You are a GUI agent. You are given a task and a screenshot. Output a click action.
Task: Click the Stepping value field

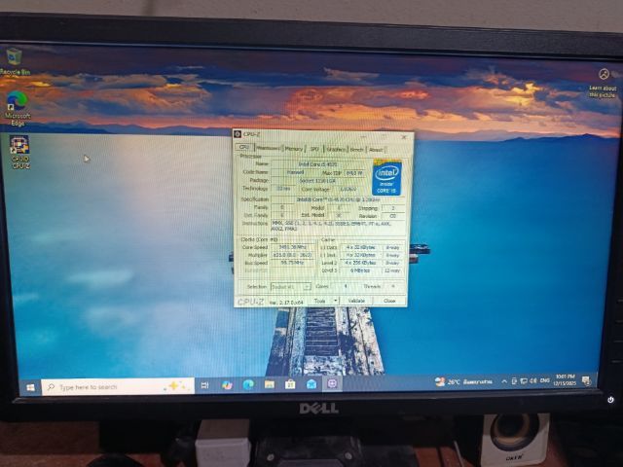pyautogui.click(x=393, y=208)
